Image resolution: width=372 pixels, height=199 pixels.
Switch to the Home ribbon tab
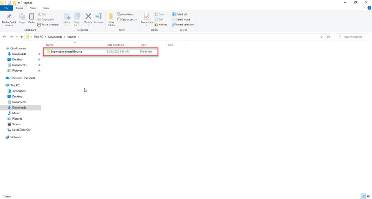click(20, 8)
